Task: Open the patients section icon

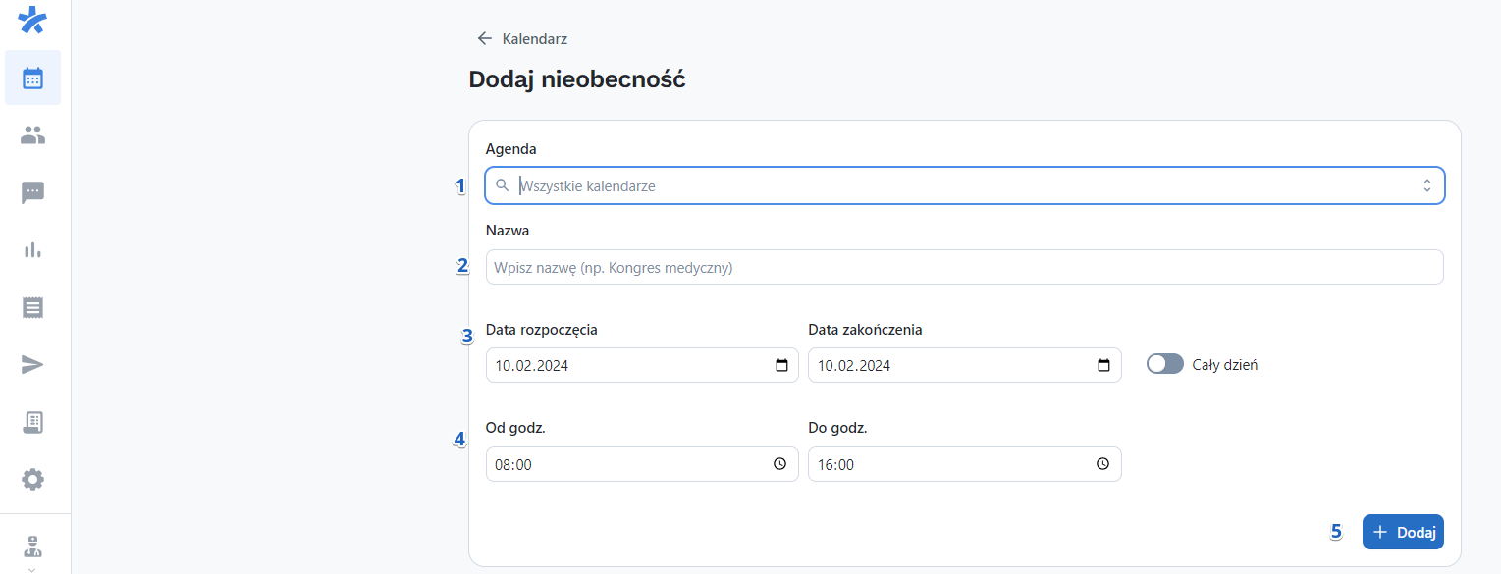Action: point(32,134)
